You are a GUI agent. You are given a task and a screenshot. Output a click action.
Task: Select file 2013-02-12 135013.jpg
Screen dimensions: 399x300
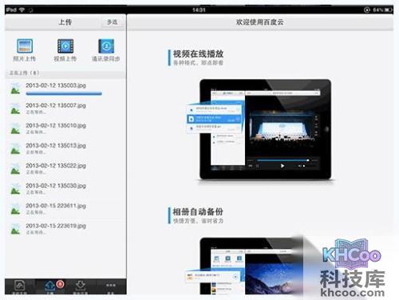[65, 148]
